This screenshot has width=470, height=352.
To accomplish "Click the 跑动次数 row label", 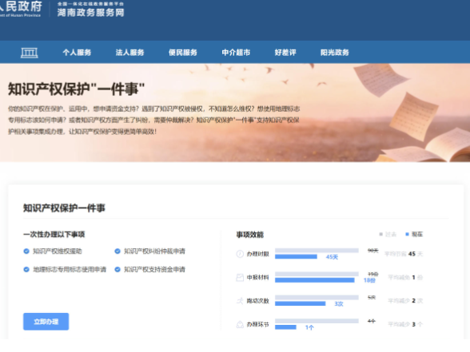I will click(257, 301).
